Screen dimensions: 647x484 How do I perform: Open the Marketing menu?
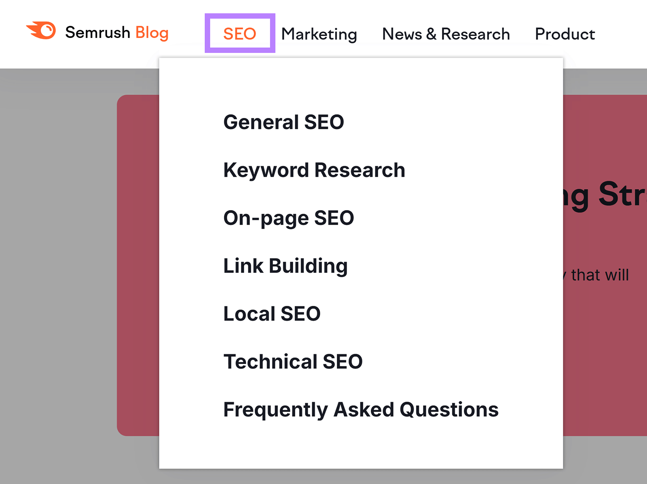click(319, 34)
